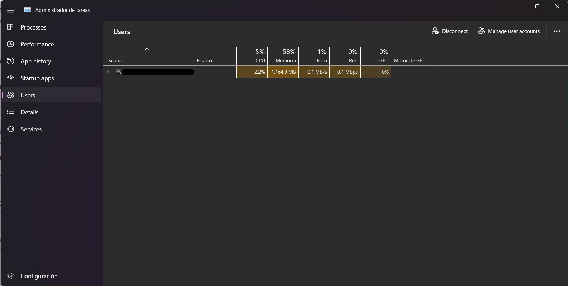Sort by the Disco column header
The image size is (568, 286).
(x=314, y=56)
